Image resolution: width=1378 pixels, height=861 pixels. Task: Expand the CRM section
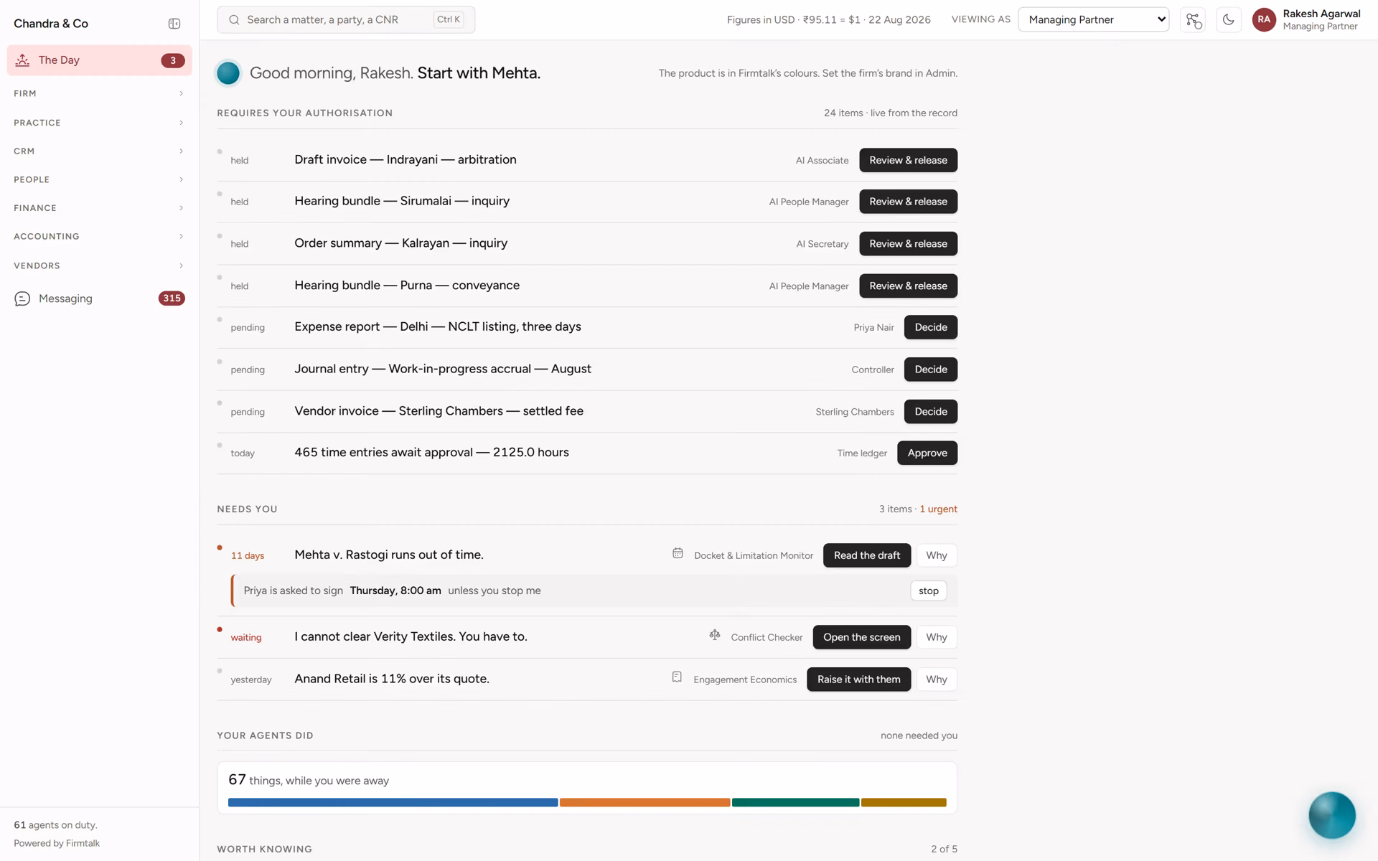point(99,151)
